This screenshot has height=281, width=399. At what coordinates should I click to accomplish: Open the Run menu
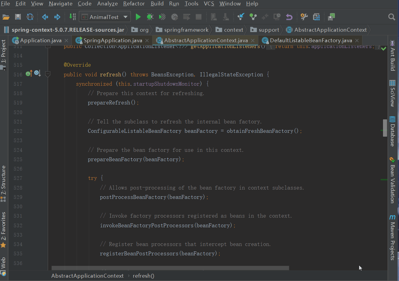(x=174, y=4)
